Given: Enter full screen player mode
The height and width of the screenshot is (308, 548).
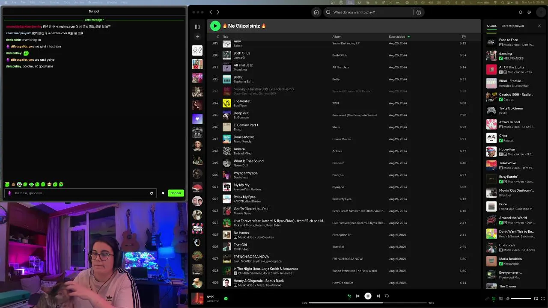Looking at the screenshot, I should pos(543,299).
